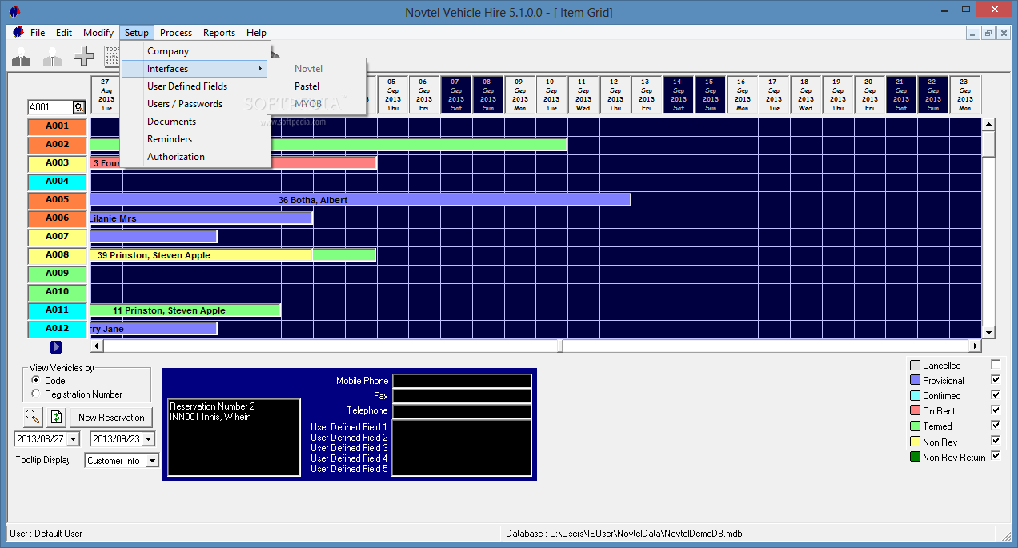Click the vehicle code A001 input field

click(50, 107)
